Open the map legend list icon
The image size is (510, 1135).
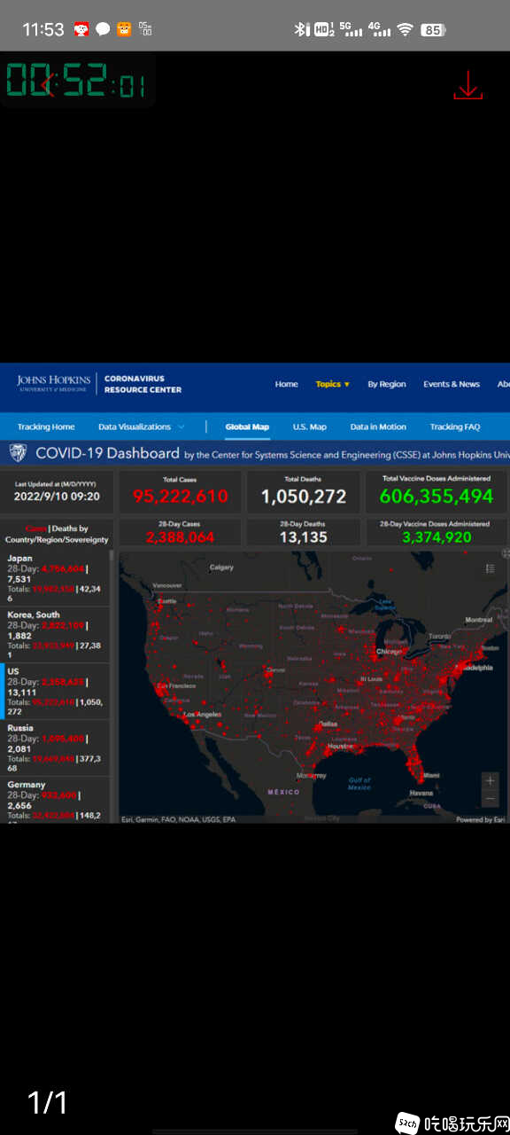[491, 569]
